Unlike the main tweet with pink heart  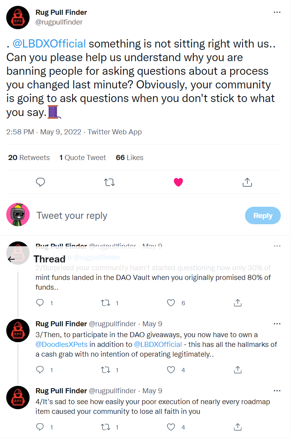point(178,182)
